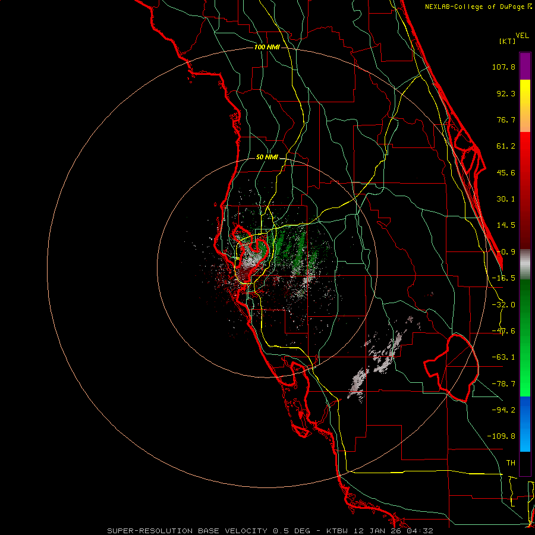Select the 14.5 legend value

[x=506, y=225]
